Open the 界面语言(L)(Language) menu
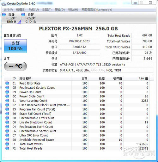Image resolution: width=158 pixels, height=162 pixels. coord(97,10)
